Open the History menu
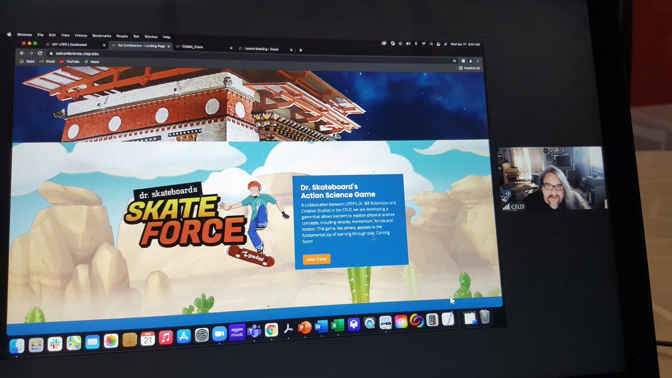The width and height of the screenshot is (672, 378). 81,35
